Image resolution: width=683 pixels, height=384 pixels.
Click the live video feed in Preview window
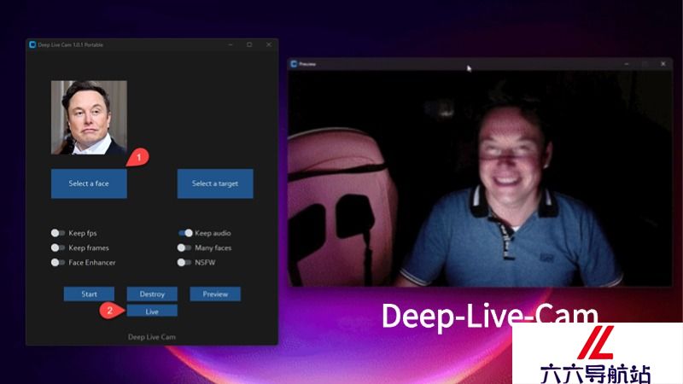pos(480,178)
